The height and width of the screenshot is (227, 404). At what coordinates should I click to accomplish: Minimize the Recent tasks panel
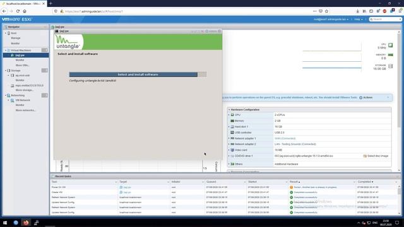coord(398,177)
